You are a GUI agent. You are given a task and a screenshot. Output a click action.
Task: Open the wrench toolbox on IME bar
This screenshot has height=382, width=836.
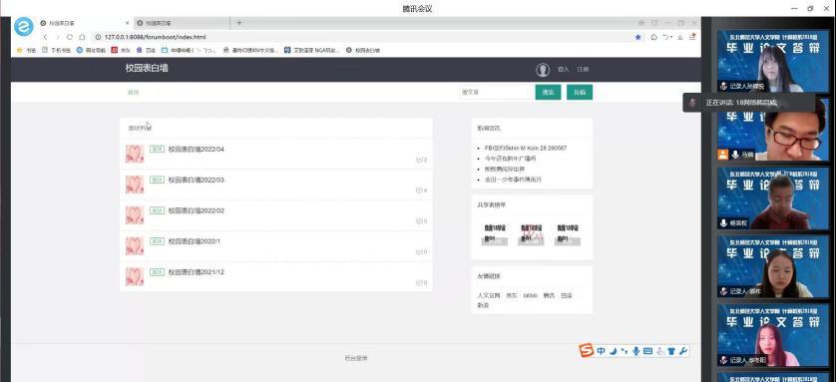tap(682, 351)
